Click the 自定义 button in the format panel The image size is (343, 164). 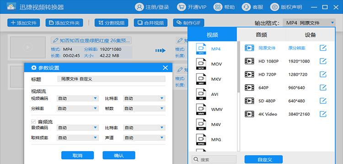[x=263, y=159]
